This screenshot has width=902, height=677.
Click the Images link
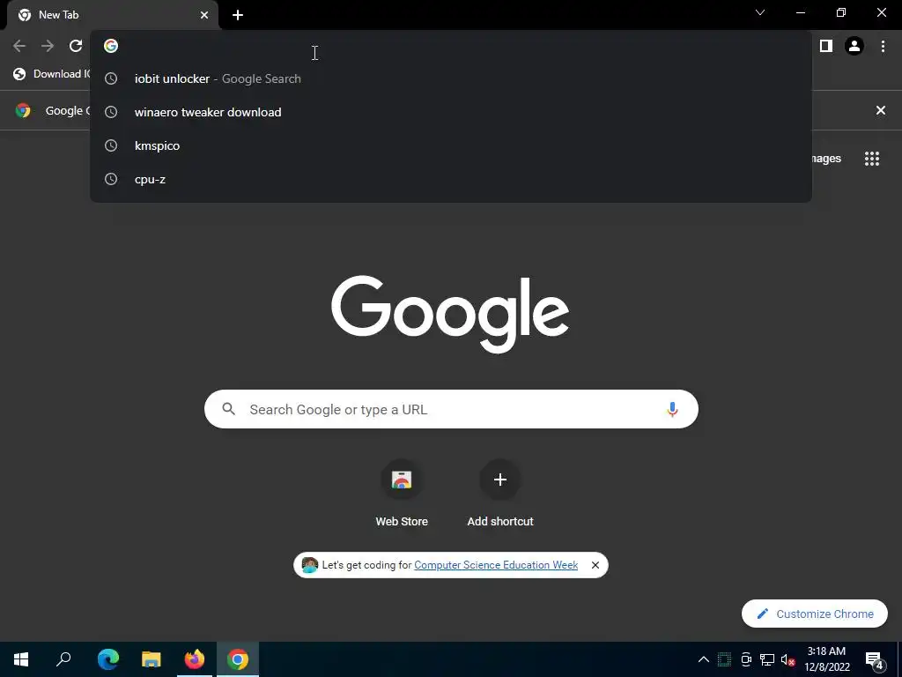coord(826,159)
